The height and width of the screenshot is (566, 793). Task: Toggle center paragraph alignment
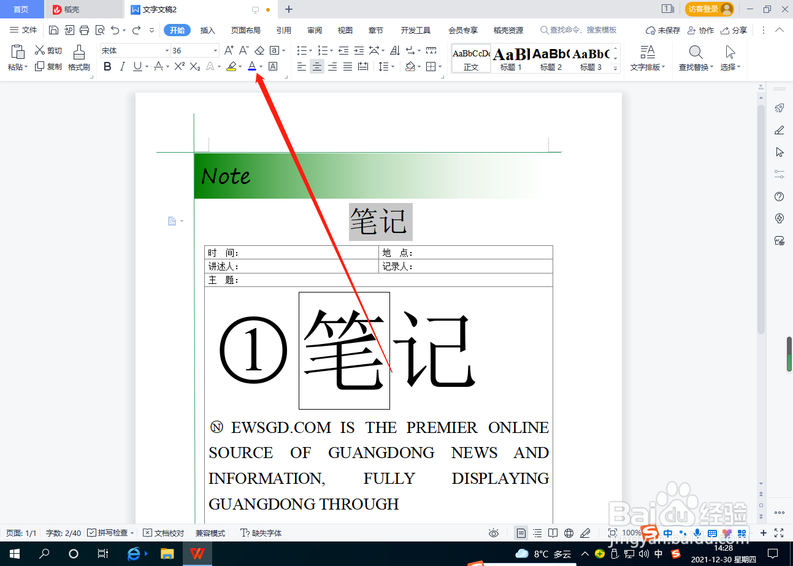click(x=316, y=66)
